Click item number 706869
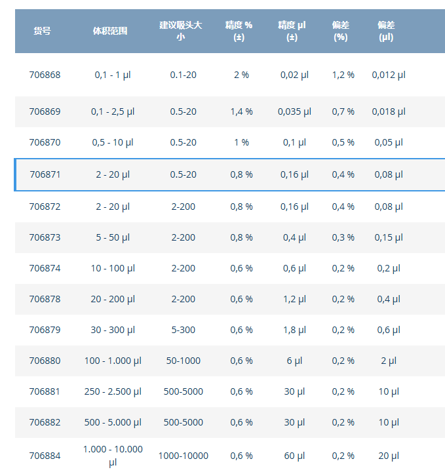 click(45, 111)
